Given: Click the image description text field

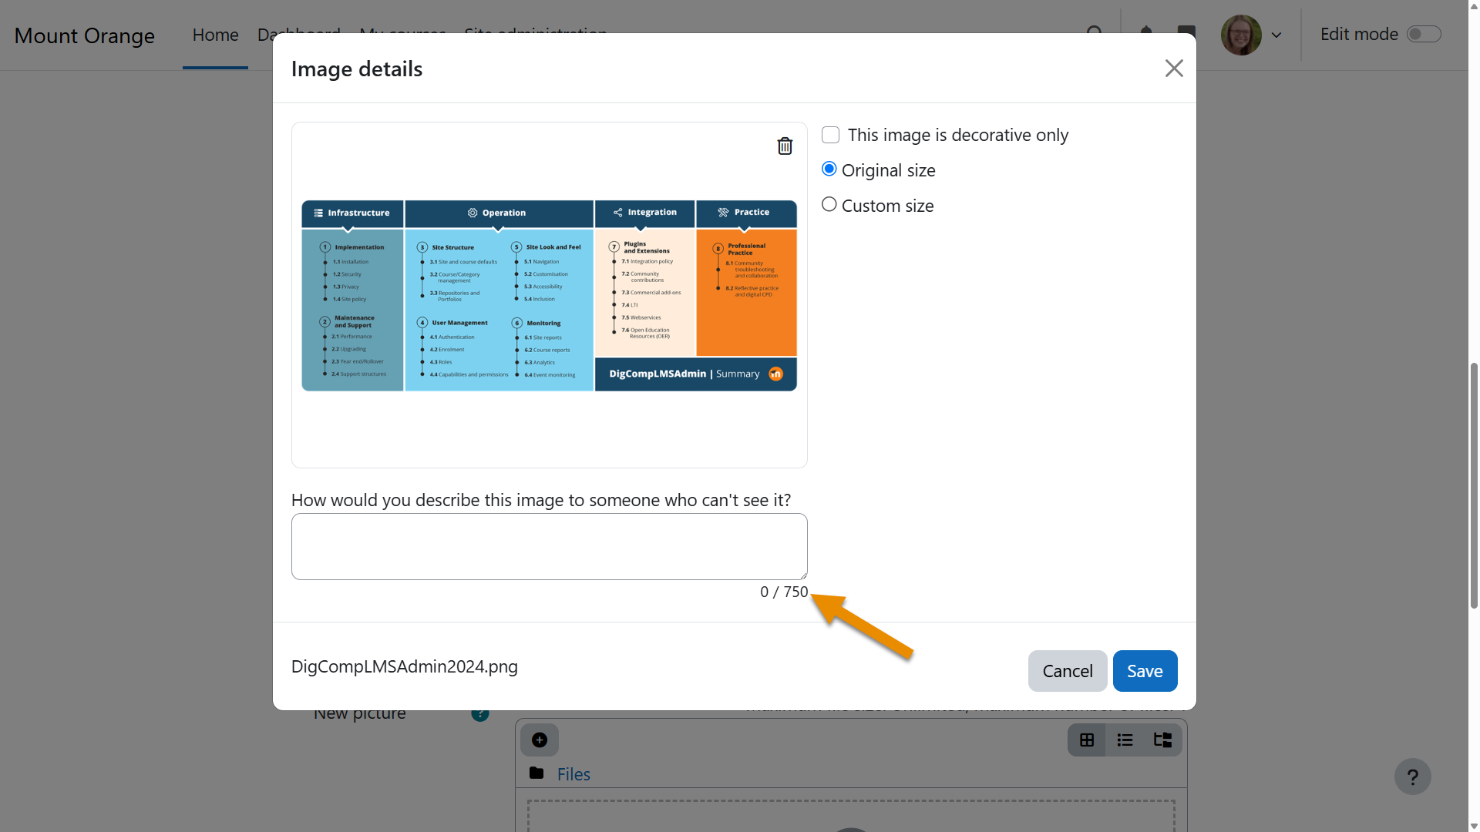Looking at the screenshot, I should 549,546.
